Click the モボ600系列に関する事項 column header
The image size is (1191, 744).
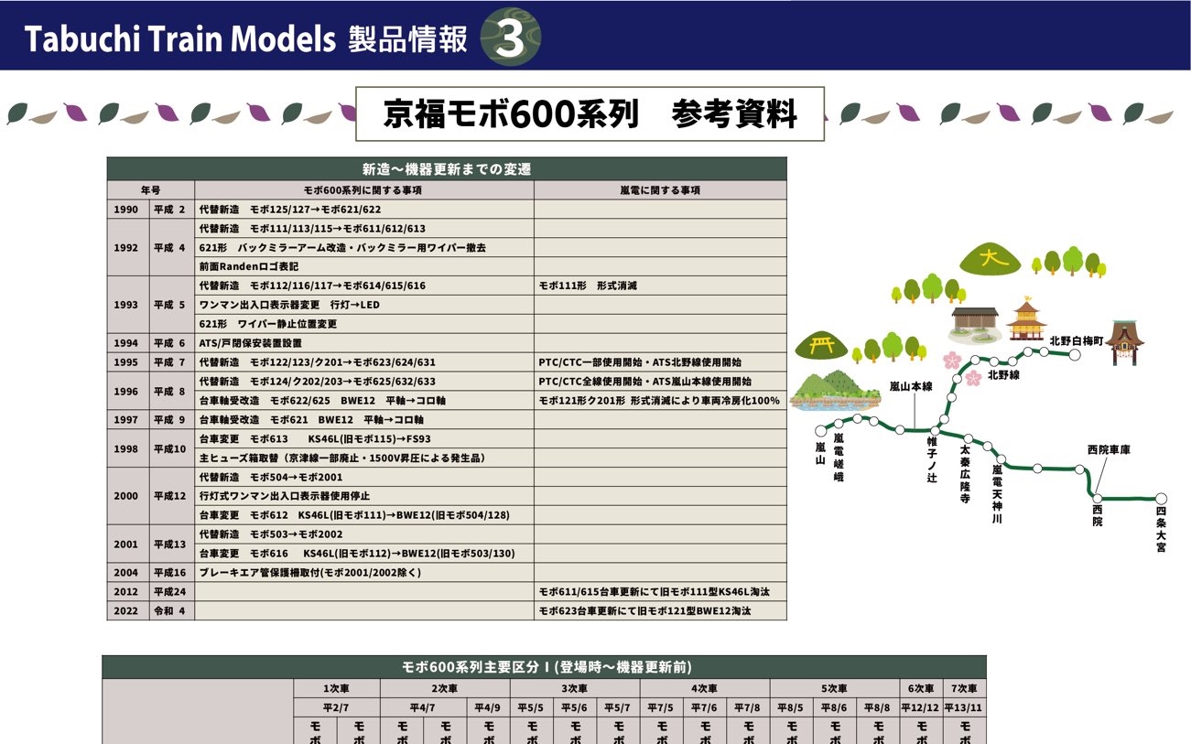click(x=364, y=190)
